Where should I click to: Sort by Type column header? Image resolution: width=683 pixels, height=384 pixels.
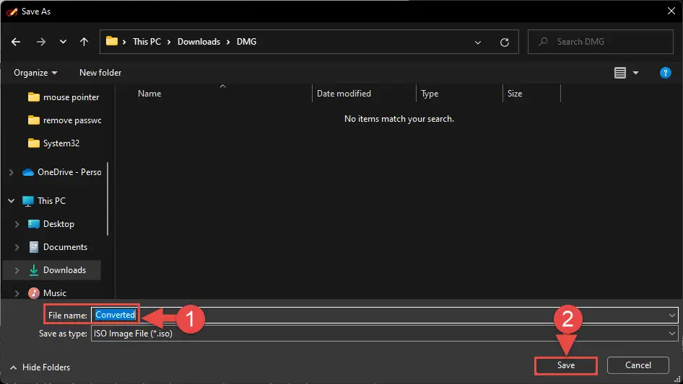(x=430, y=94)
